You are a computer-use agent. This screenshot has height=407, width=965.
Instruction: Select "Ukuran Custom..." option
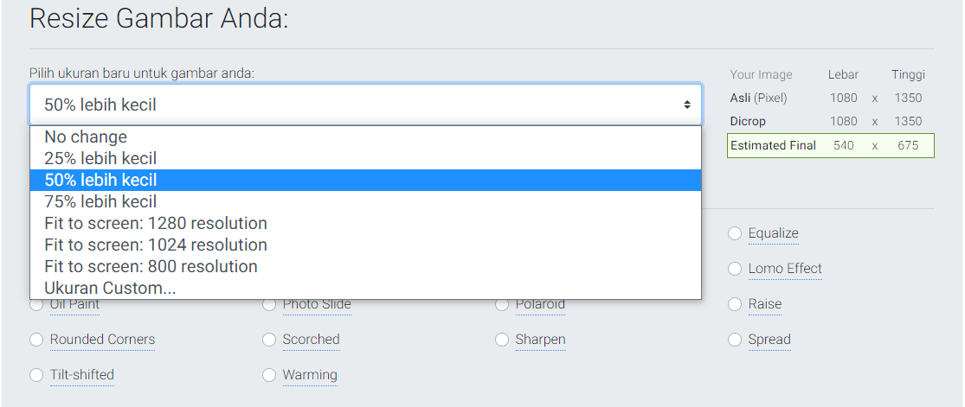365,288
